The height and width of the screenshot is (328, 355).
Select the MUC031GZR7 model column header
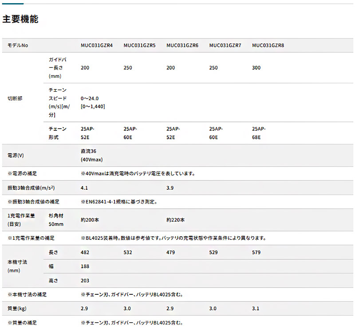pyautogui.click(x=225, y=45)
